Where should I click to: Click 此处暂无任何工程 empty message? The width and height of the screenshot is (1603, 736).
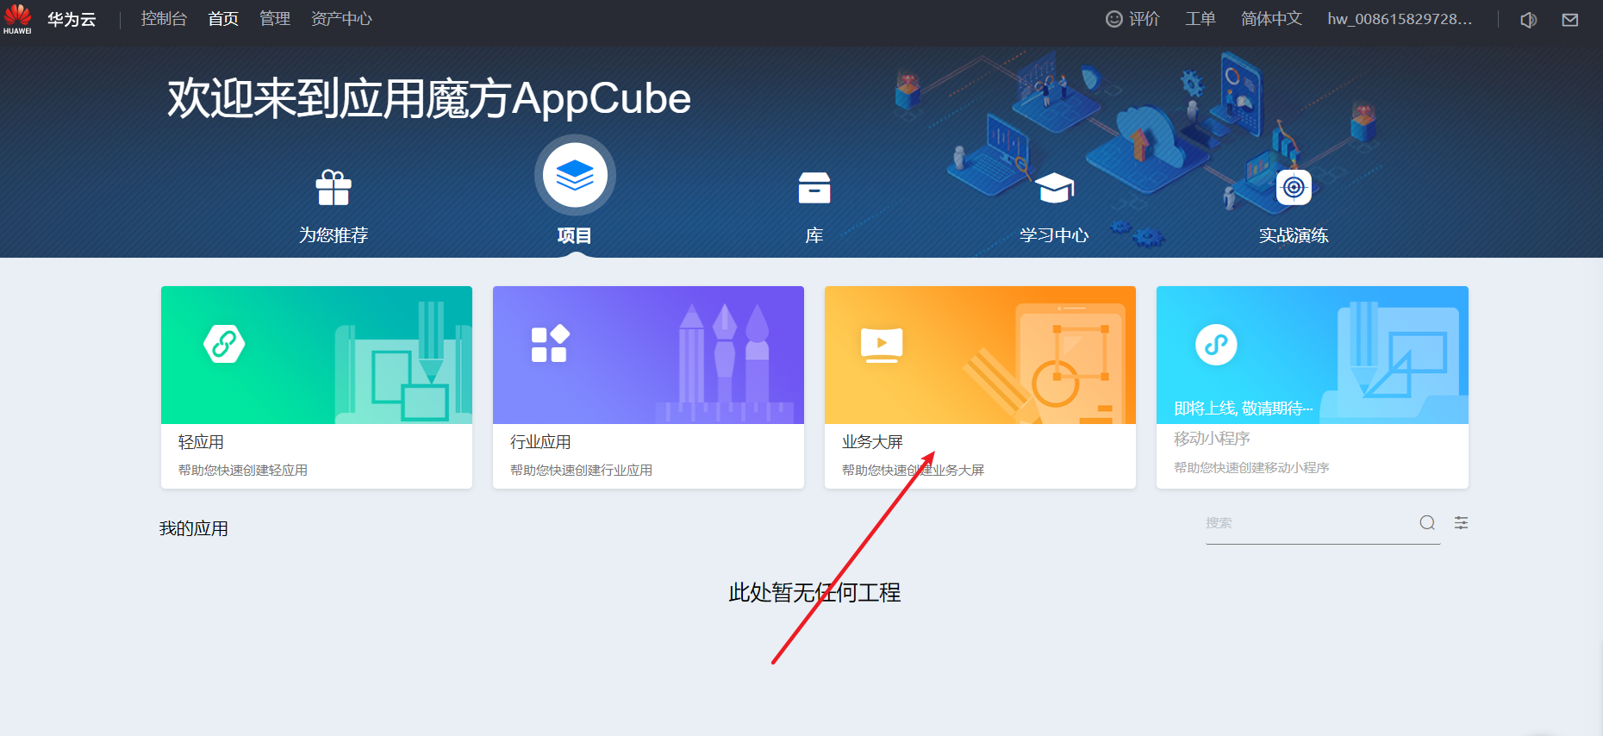814,593
